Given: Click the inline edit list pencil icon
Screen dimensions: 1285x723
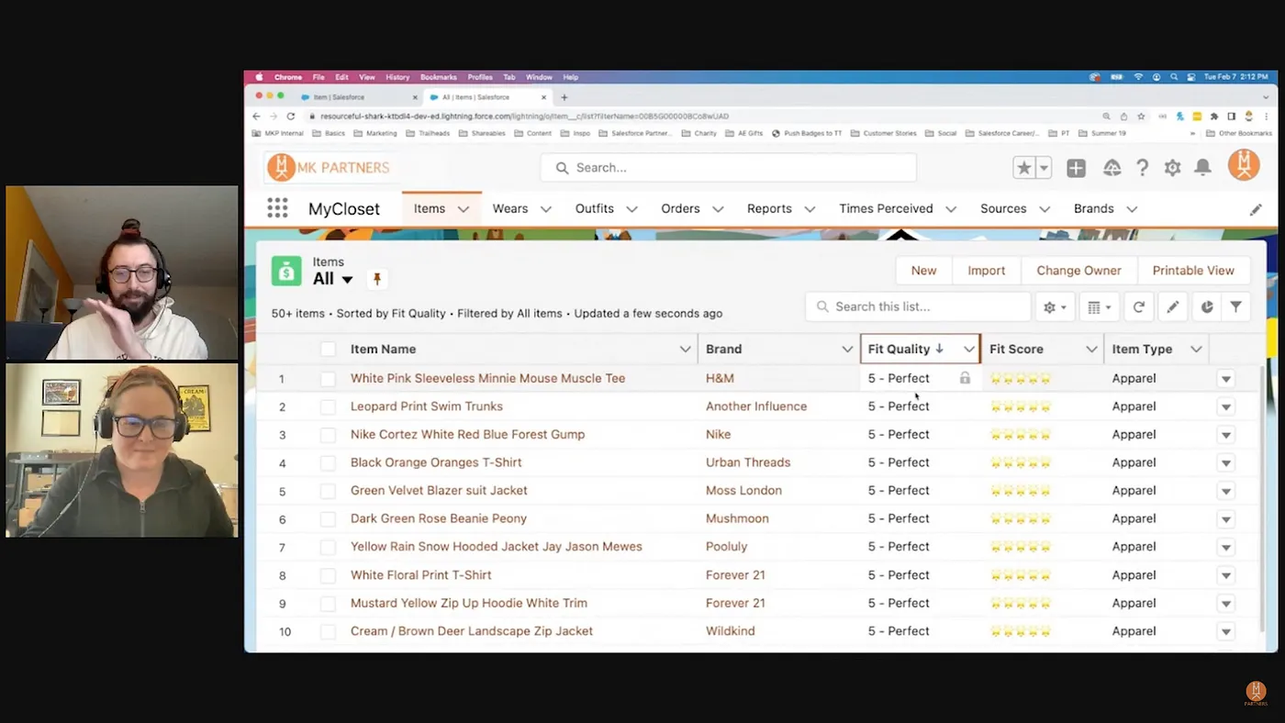Looking at the screenshot, I should [1172, 307].
